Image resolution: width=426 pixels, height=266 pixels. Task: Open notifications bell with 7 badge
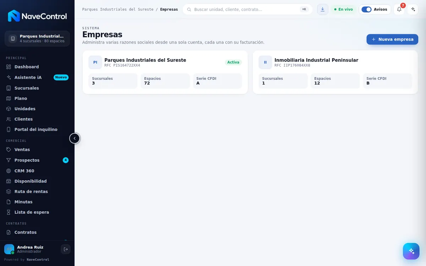pyautogui.click(x=399, y=9)
